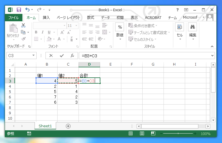Screen dimensions: 222x143
Task: Toggle align left button
Action: tap(84, 32)
